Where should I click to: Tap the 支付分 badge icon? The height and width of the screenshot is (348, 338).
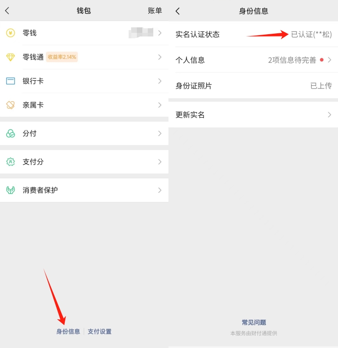pos(10,162)
